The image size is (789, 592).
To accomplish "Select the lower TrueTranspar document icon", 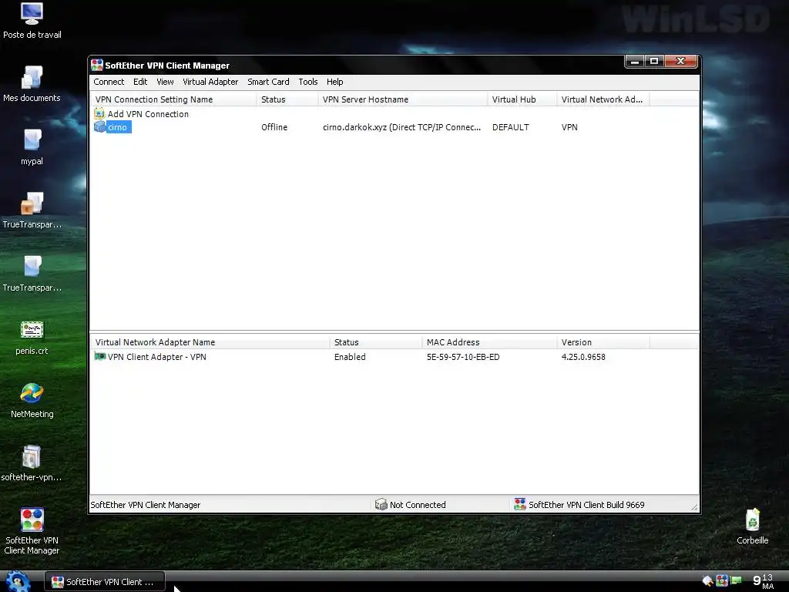I will 32,267.
